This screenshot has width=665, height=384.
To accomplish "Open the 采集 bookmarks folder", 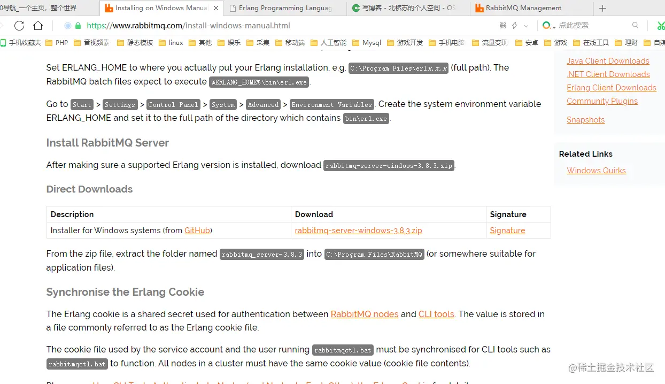I will coord(258,43).
